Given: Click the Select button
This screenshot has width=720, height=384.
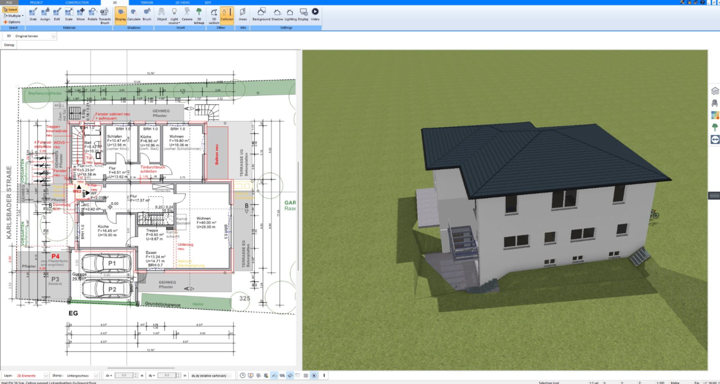Looking at the screenshot, I should 10,10.
